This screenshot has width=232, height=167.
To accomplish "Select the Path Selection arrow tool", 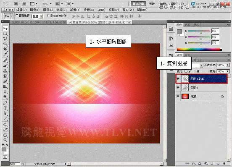I will coord(5,113).
